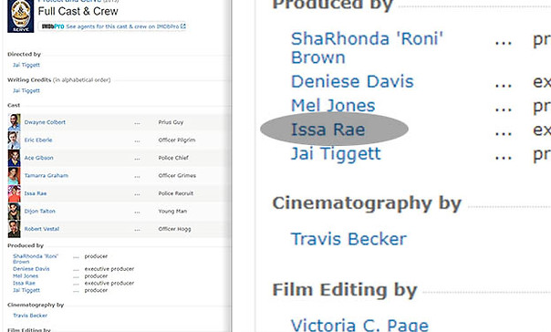551x332 pixels.
Task: Click Dwayne Colbert's cast photo
Action: click(14, 122)
